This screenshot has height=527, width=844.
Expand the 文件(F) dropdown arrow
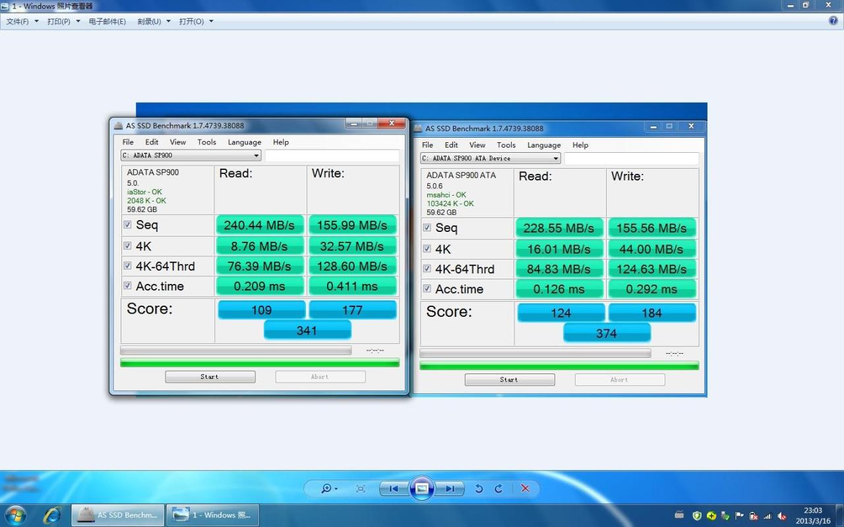point(36,21)
